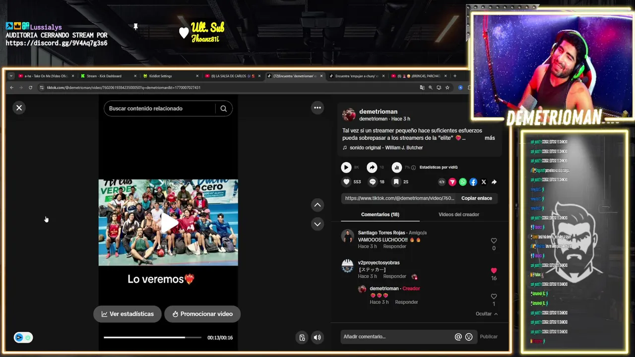The image size is (635, 357).
Task: Open more share options arrow icon
Action: (x=494, y=182)
